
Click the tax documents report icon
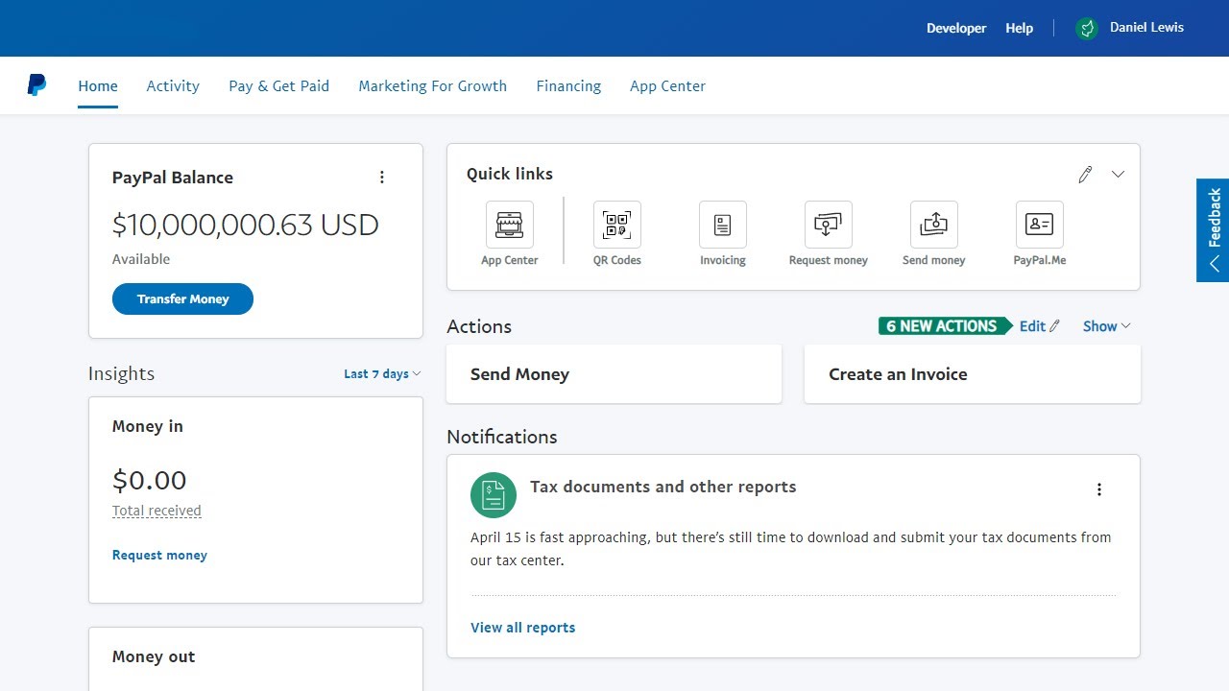coord(494,495)
